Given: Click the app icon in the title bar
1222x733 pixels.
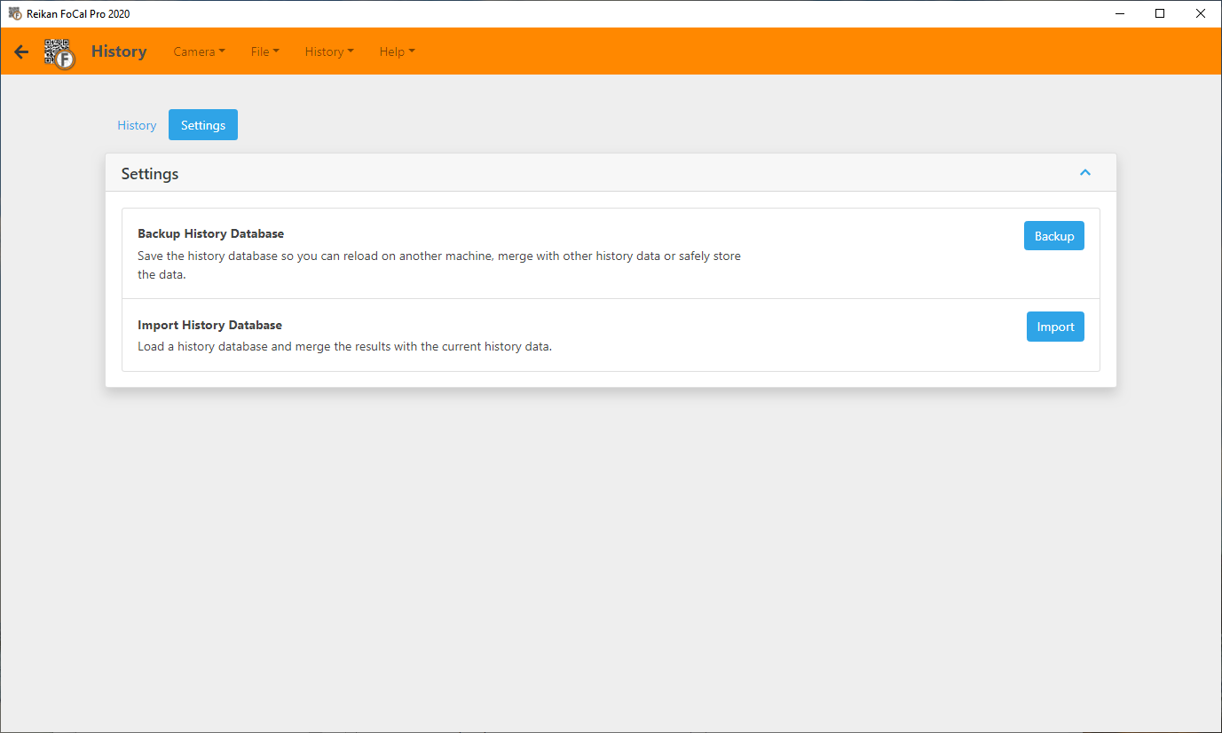Looking at the screenshot, I should click(14, 13).
